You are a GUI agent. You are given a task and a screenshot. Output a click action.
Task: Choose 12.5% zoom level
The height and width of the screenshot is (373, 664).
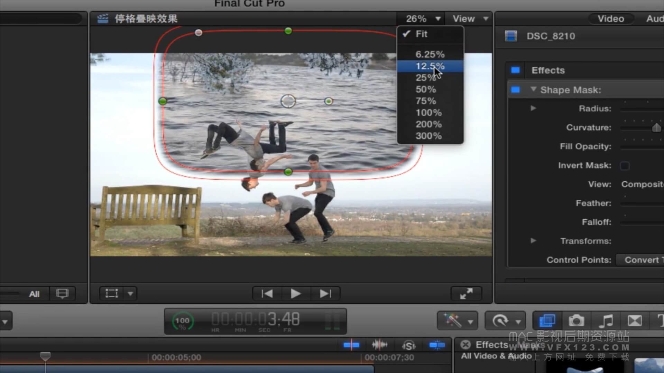coord(430,66)
